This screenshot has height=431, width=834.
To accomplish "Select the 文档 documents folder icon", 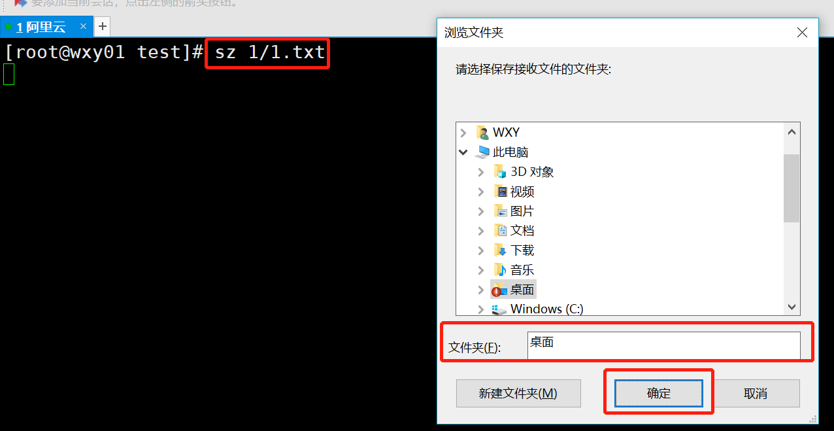I will (501, 231).
